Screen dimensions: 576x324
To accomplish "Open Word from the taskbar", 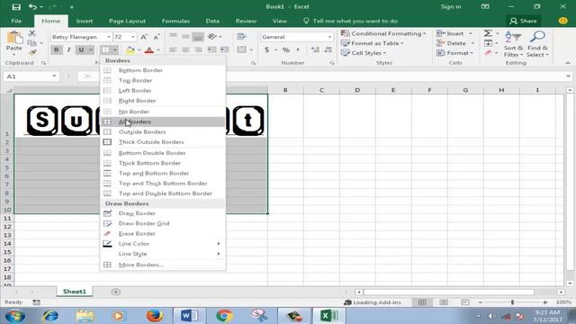I will [189, 316].
